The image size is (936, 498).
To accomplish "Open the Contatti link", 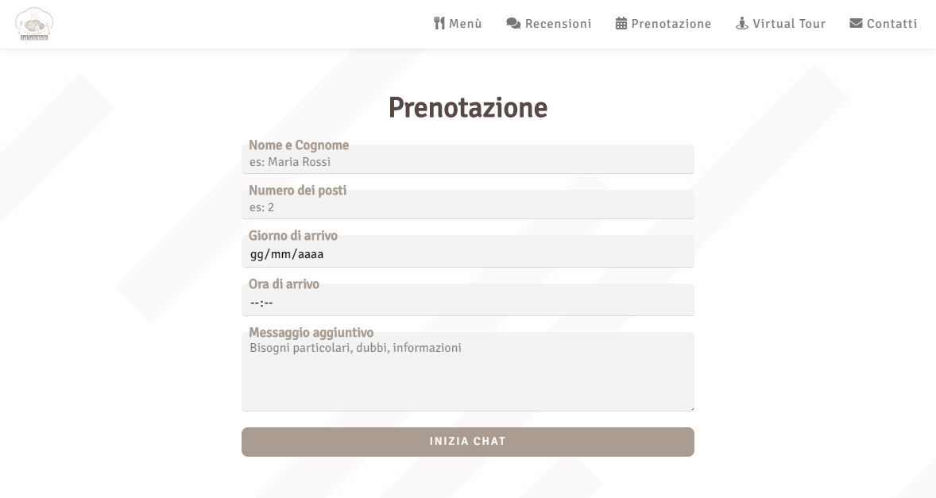I will 884,23.
